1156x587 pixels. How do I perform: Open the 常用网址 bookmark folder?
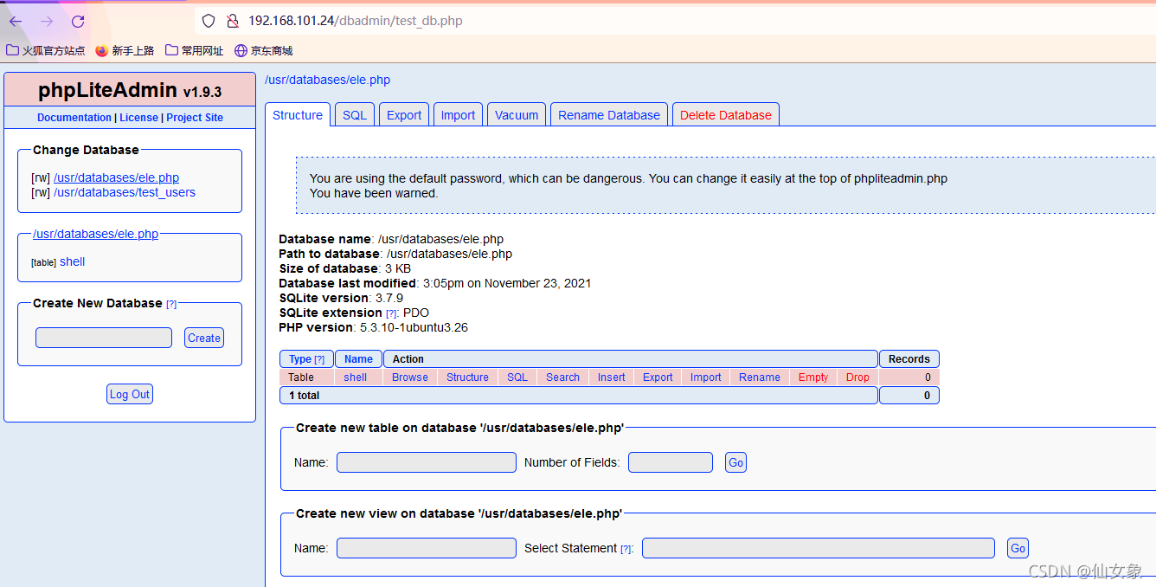point(195,50)
